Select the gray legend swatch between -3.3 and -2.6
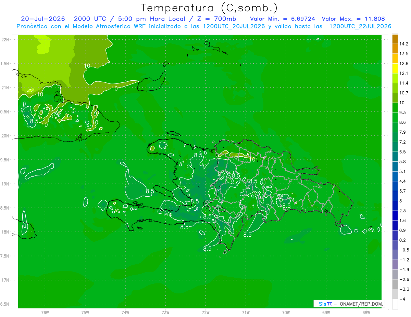This screenshot has width=411, height=317. pos(395,285)
